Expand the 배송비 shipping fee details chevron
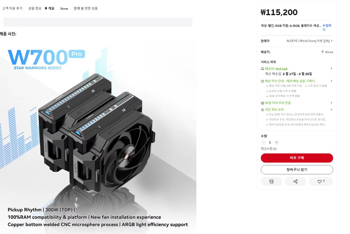The width and height of the screenshot is (350, 234). 331,68
